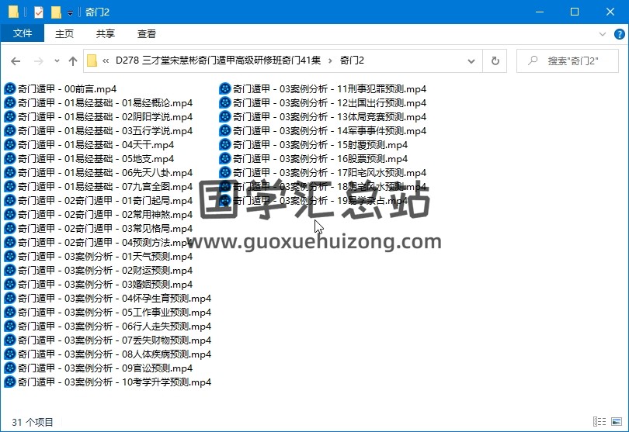Click the video icon of 10考学升学预测.mp4
Viewport: 629px width, 432px height.
[x=9, y=382]
